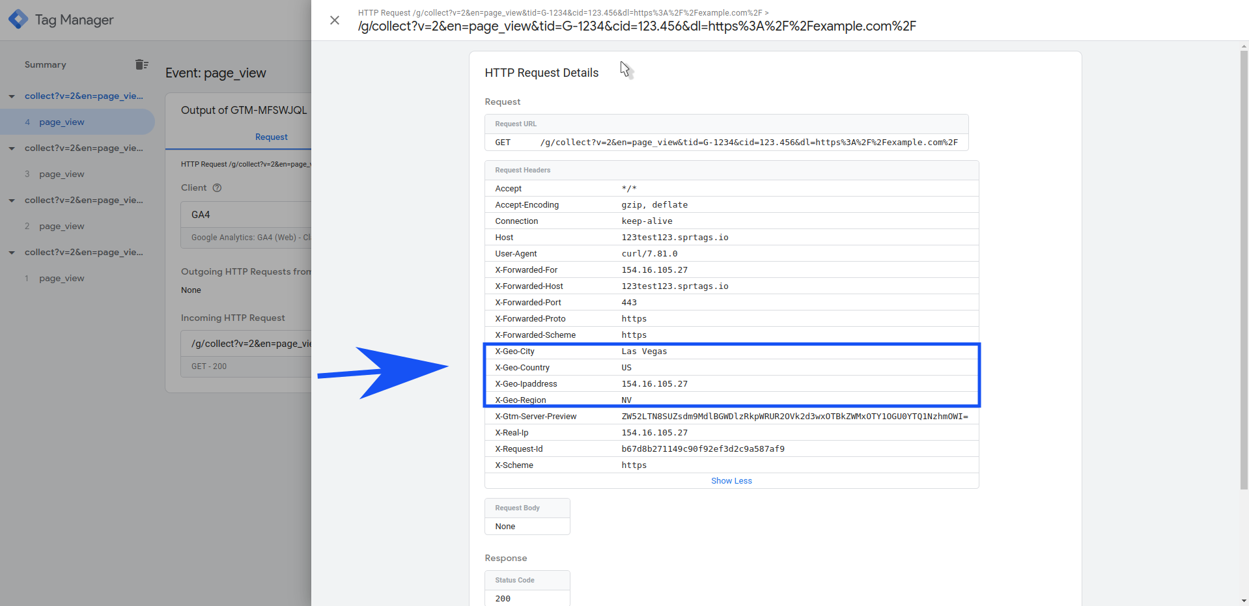Click the Summary sidebar item
1249x606 pixels.
coord(45,64)
